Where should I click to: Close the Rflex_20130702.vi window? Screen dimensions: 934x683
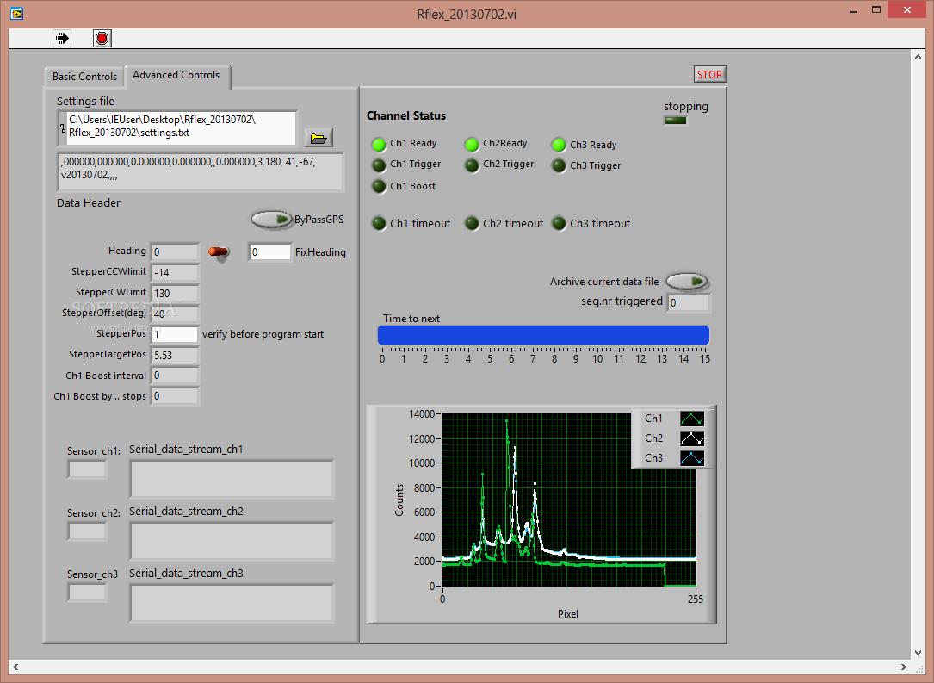[x=907, y=10]
